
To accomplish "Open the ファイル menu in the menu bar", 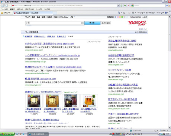I will coord(4,9).
